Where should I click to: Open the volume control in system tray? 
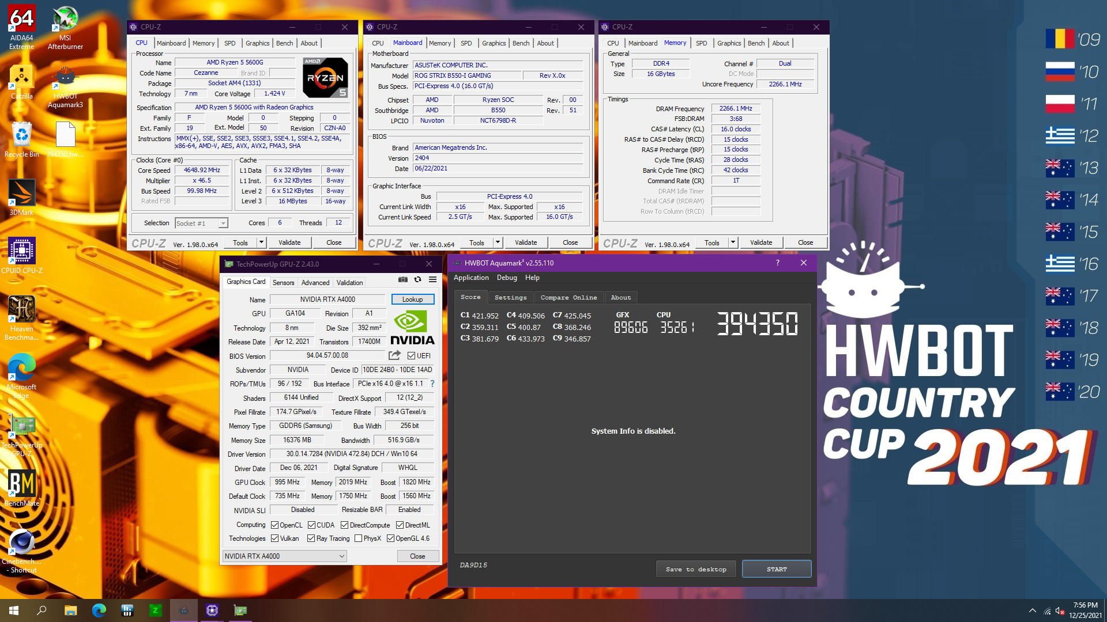point(1060,610)
